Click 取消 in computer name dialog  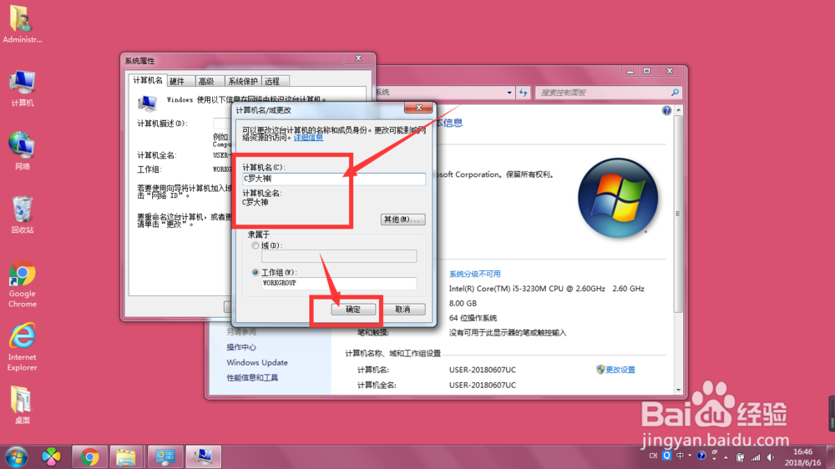tap(402, 310)
